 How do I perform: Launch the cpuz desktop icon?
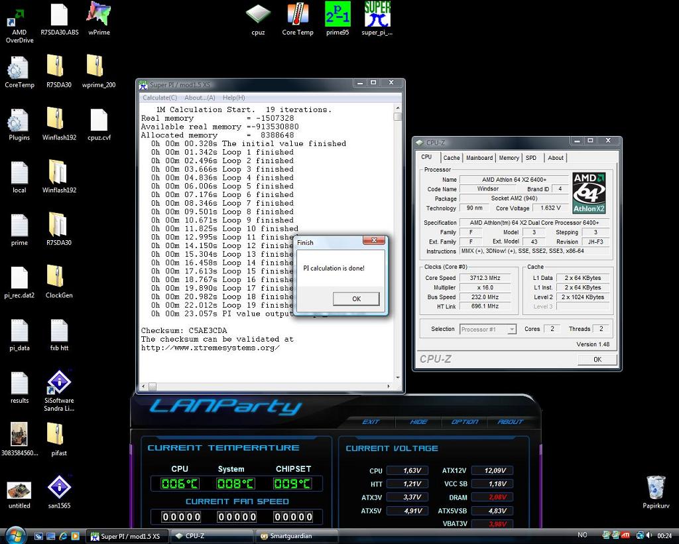[258, 19]
